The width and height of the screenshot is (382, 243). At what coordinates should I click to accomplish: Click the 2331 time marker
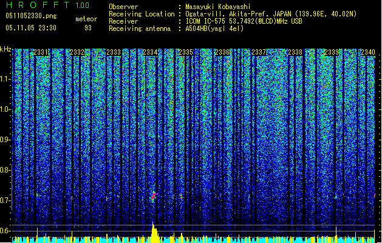click(x=41, y=52)
